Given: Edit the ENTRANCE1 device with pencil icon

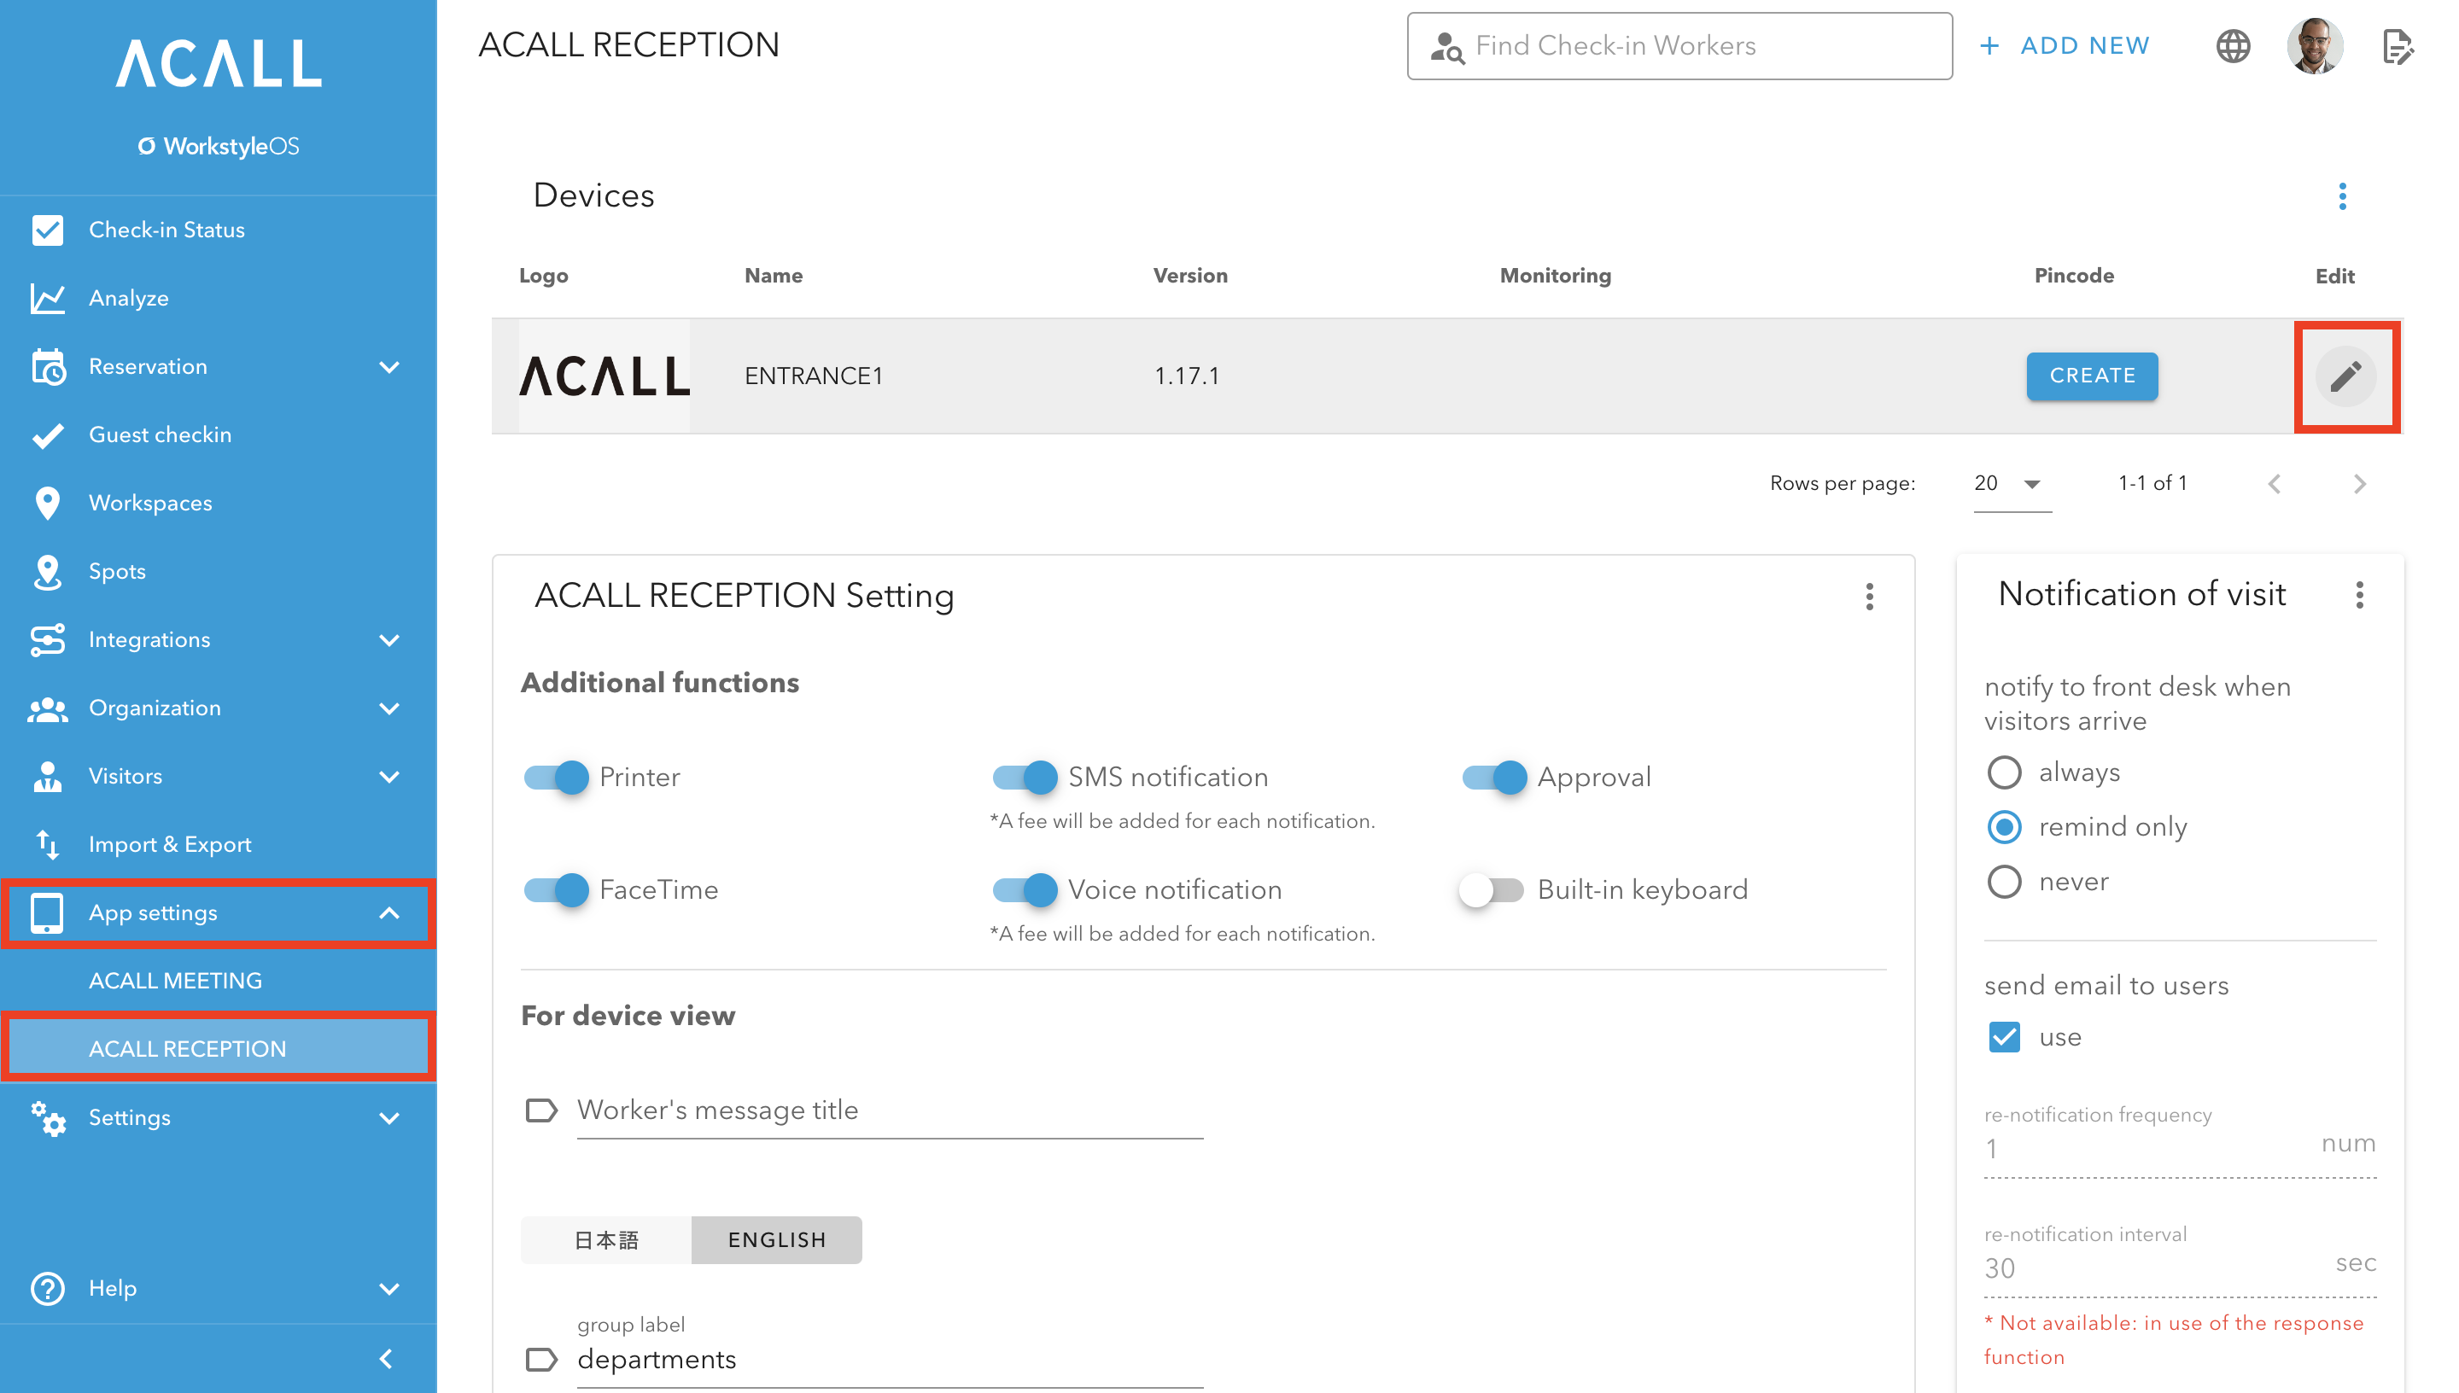Looking at the screenshot, I should click(x=2345, y=376).
